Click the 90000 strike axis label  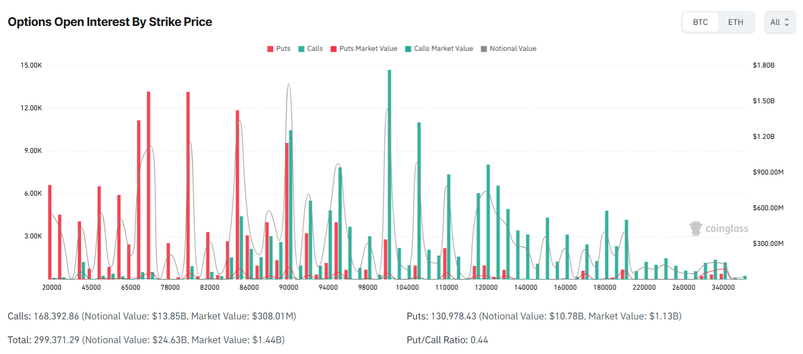(x=289, y=288)
